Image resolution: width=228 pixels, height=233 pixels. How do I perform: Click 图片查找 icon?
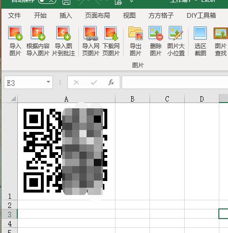[x=221, y=33]
